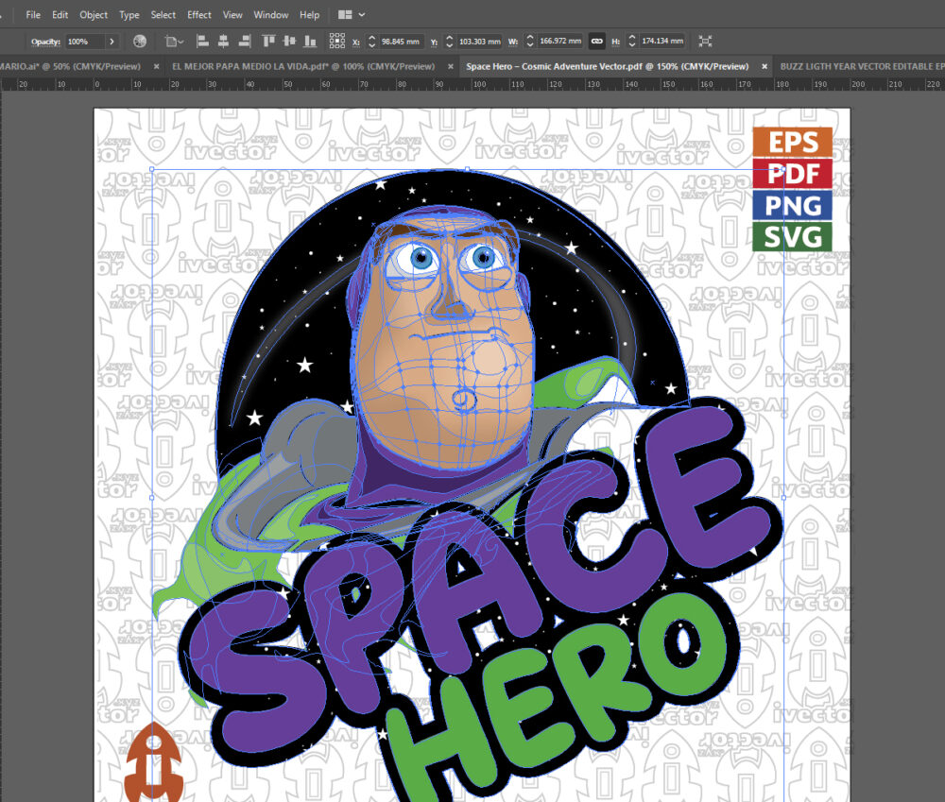The image size is (945, 802).
Task: Switch to BUZZ LIGTH YEAR VECTOR EDITABLE tab
Action: coord(862,66)
